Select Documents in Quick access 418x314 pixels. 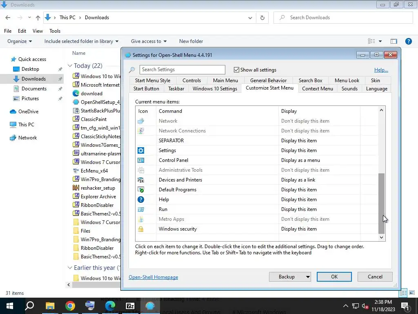(34, 89)
